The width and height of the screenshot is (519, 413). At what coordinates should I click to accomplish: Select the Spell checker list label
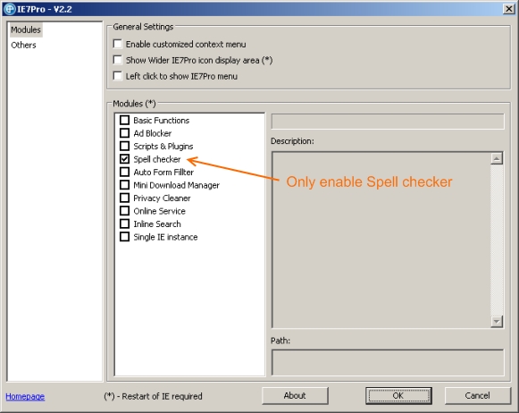(157, 159)
